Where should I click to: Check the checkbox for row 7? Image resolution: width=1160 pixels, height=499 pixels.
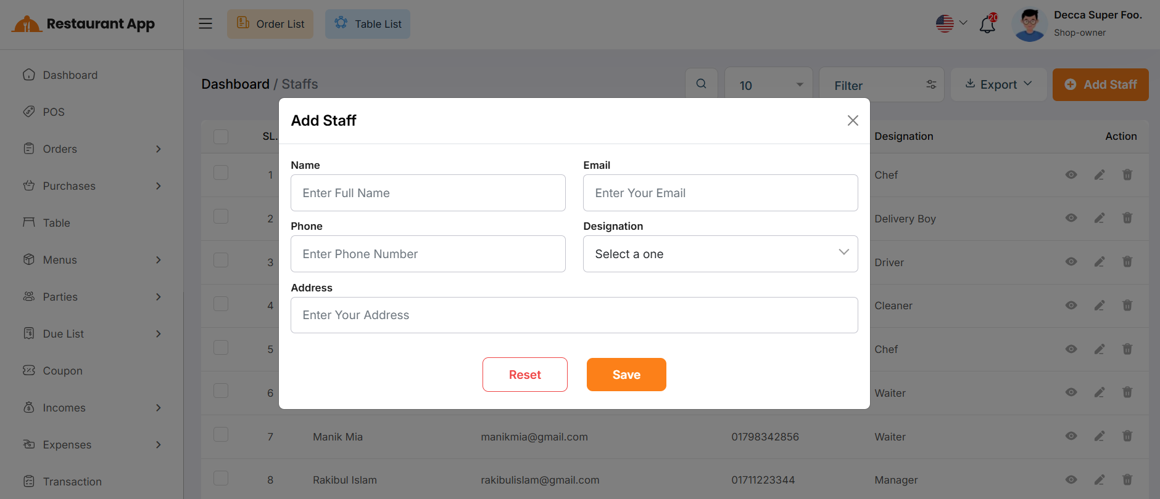[x=221, y=435]
